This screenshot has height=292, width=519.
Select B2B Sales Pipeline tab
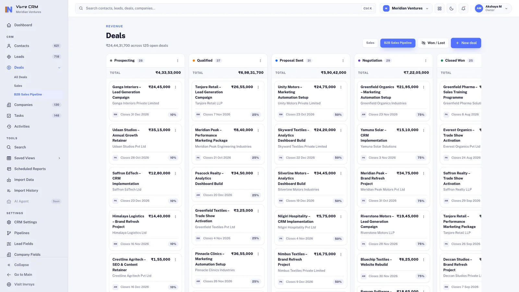tap(398, 43)
